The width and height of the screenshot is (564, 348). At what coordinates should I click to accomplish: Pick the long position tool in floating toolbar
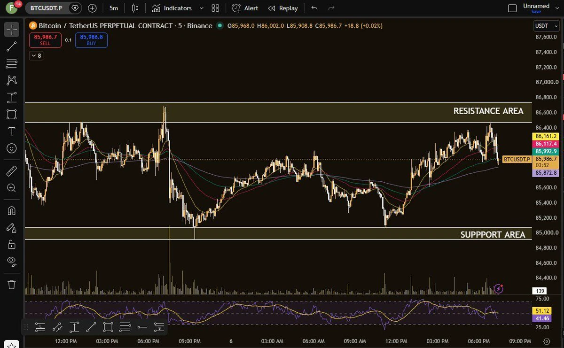(40, 327)
